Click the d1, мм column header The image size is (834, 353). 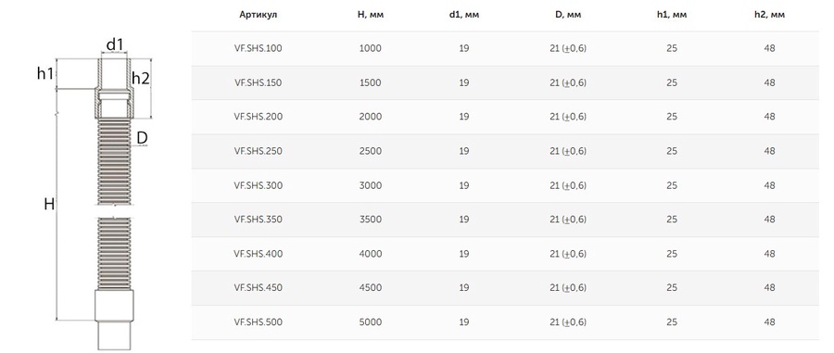pyautogui.click(x=464, y=15)
